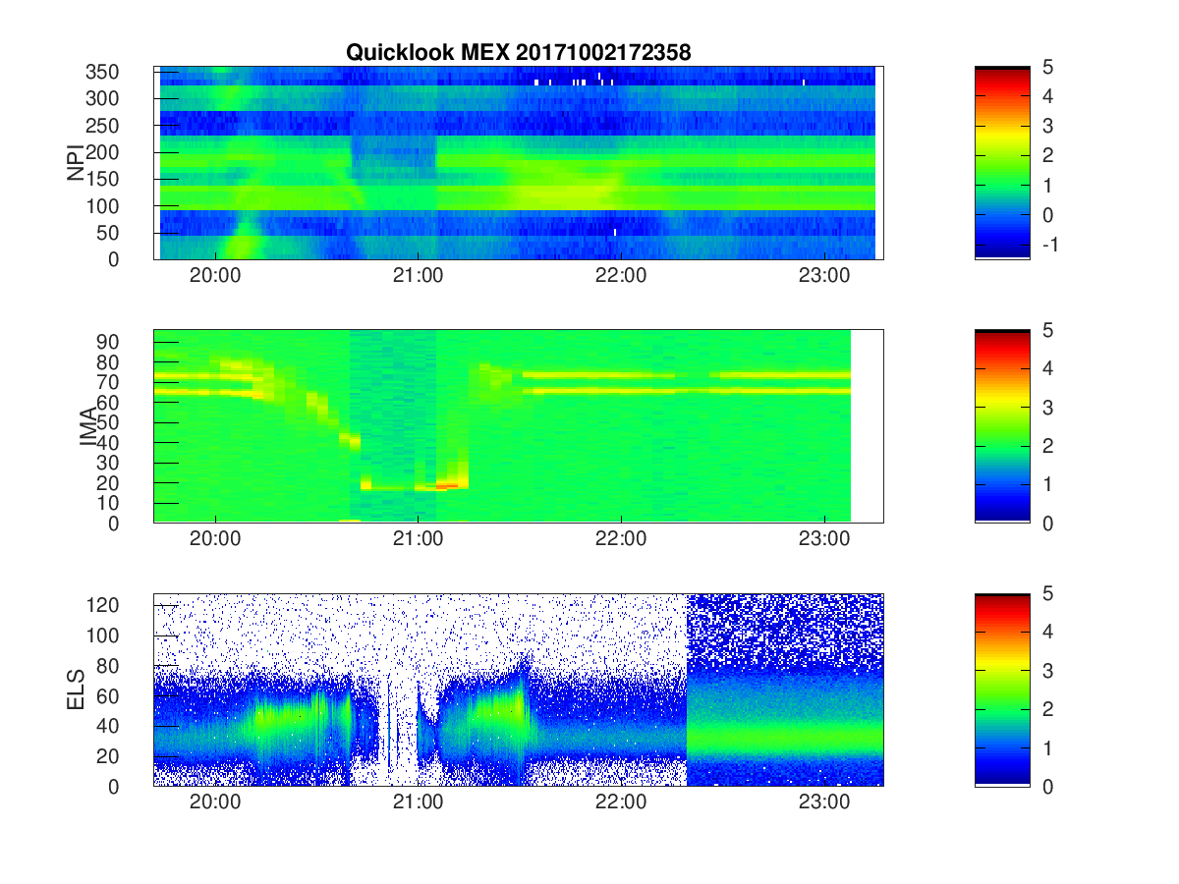
Task: Click the red-orange hotspot in IMA plot
Action: 447,485
